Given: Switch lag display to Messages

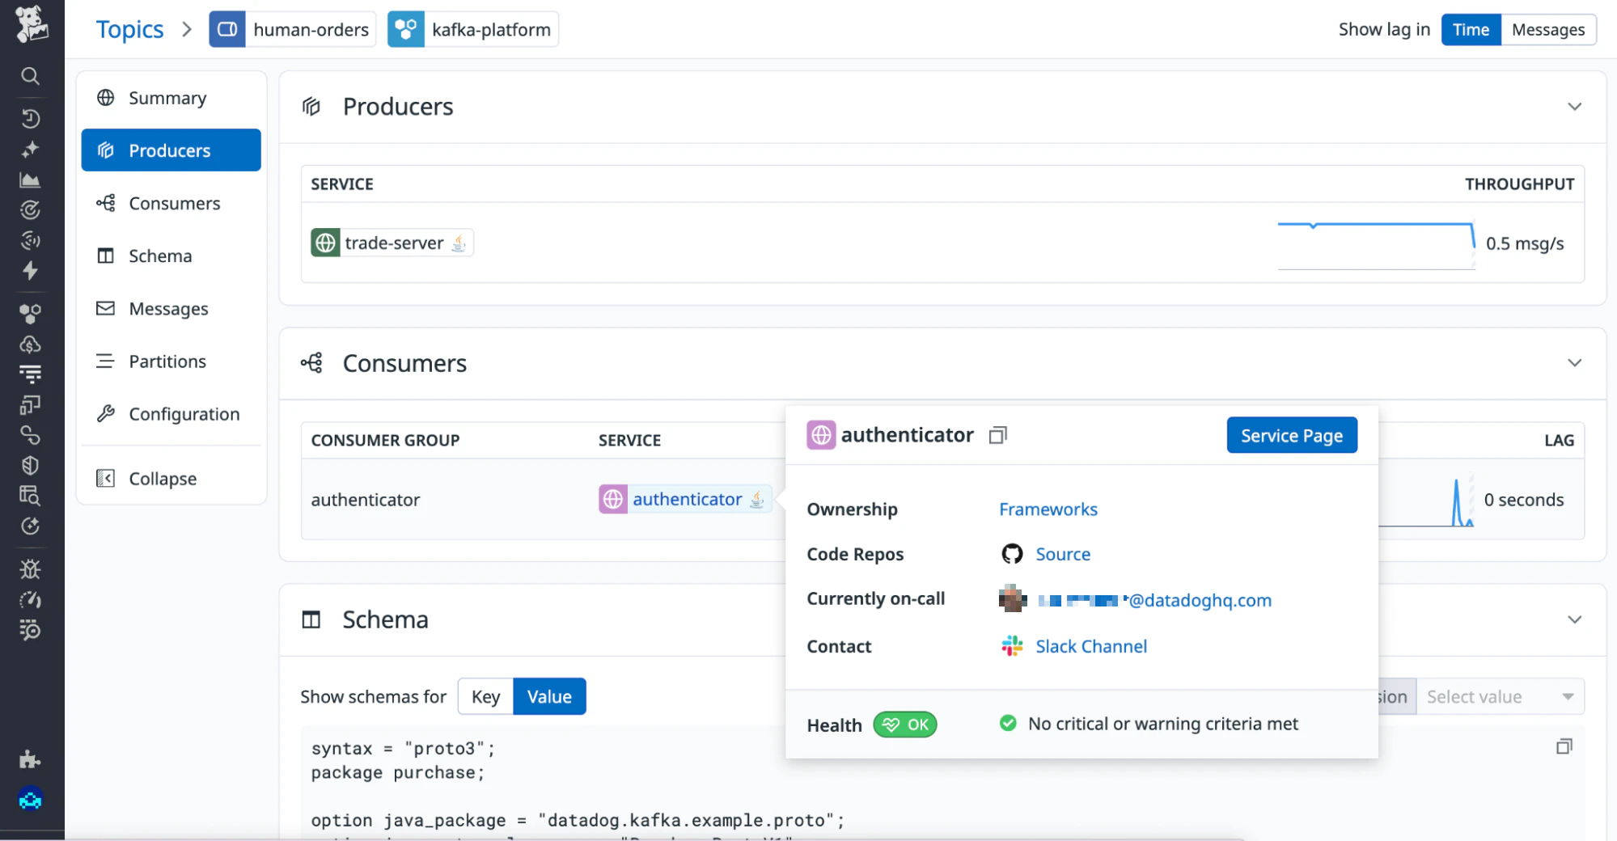Looking at the screenshot, I should (x=1547, y=30).
